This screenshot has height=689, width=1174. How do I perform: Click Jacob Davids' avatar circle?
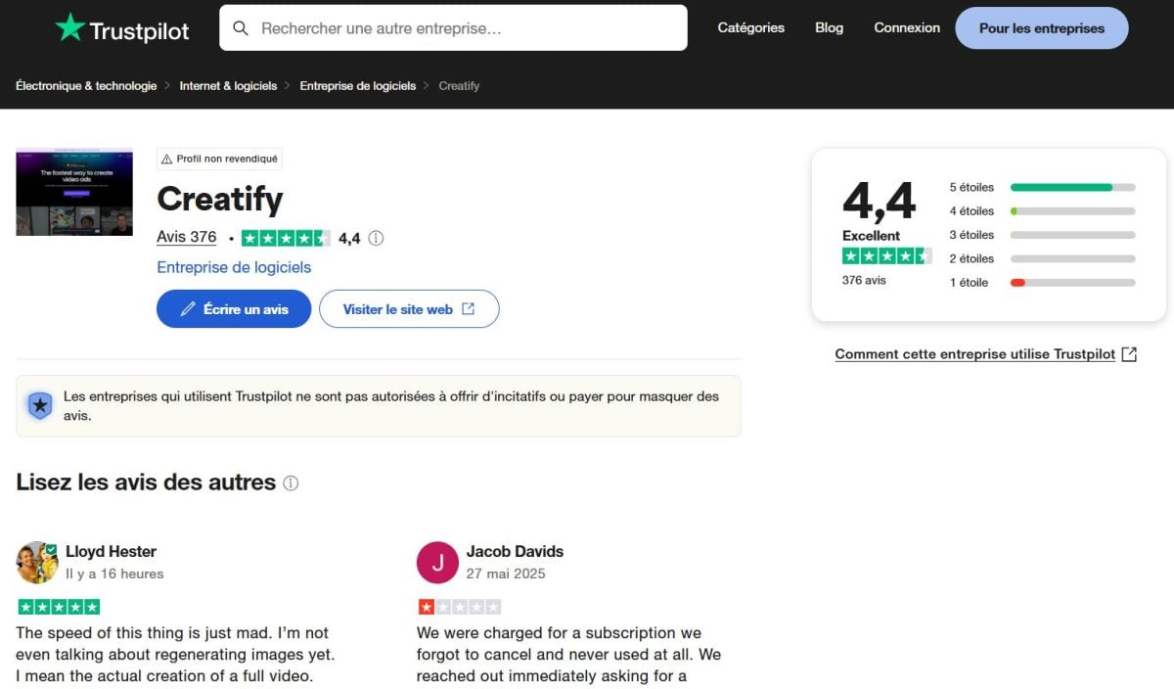[437, 562]
